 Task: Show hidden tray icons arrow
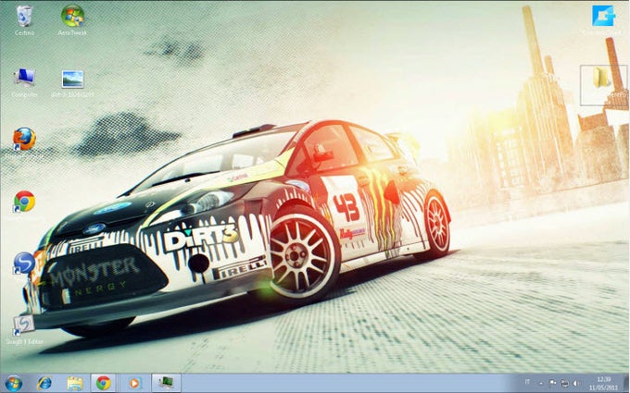(540, 384)
